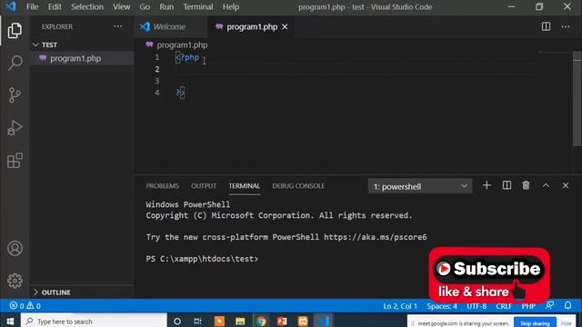Click the https://aka.ms/pscore6 link in terminal

point(376,237)
